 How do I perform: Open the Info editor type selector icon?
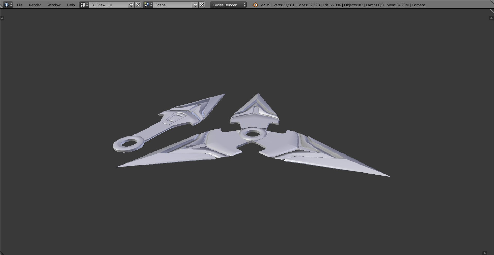click(8, 5)
